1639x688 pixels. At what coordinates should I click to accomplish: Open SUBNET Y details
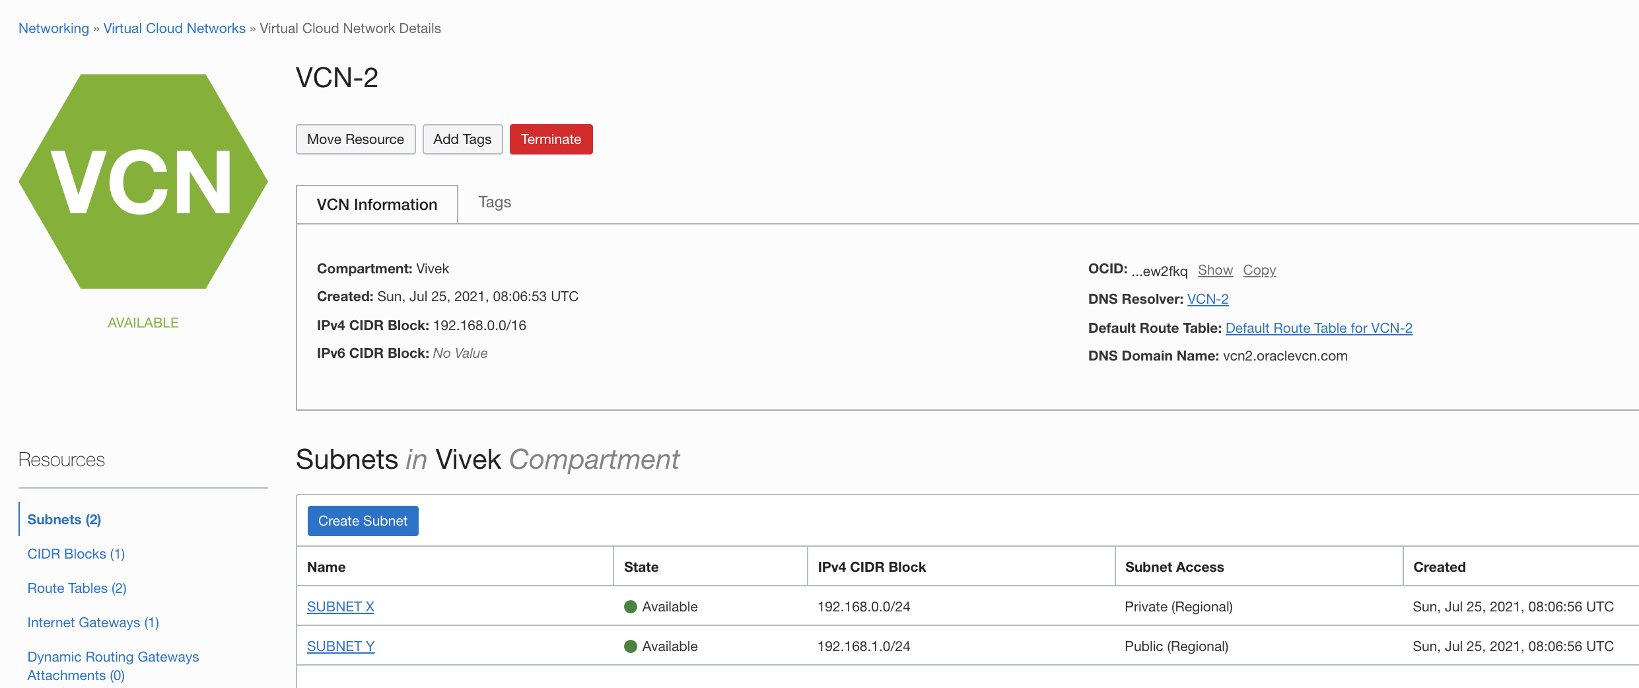click(340, 646)
